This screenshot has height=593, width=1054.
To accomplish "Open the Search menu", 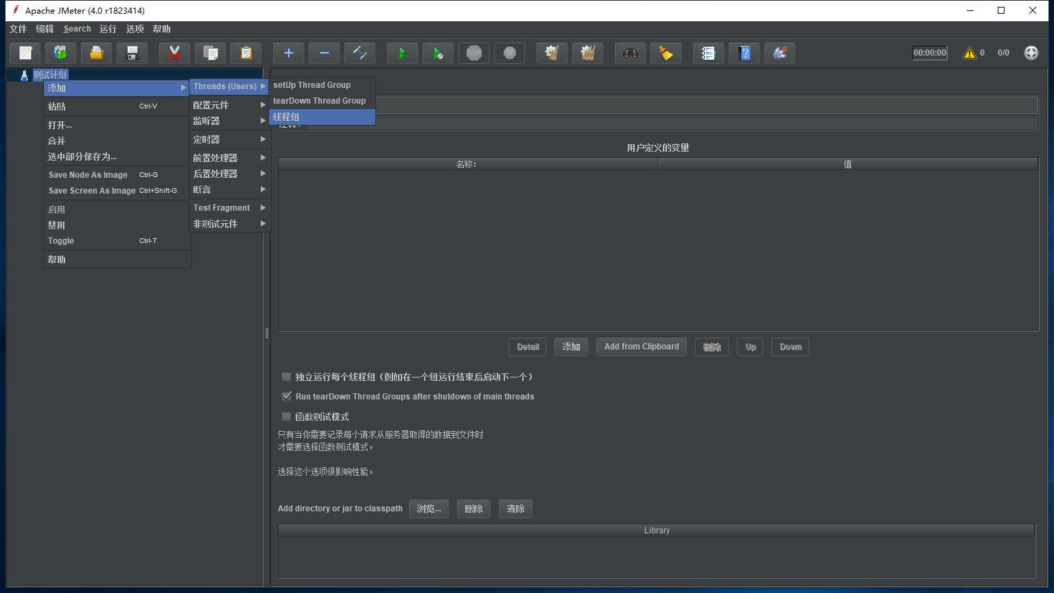I will (77, 29).
